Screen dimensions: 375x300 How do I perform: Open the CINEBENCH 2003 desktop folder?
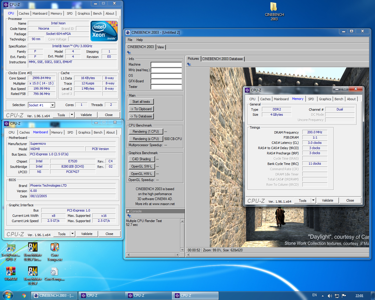click(x=274, y=12)
